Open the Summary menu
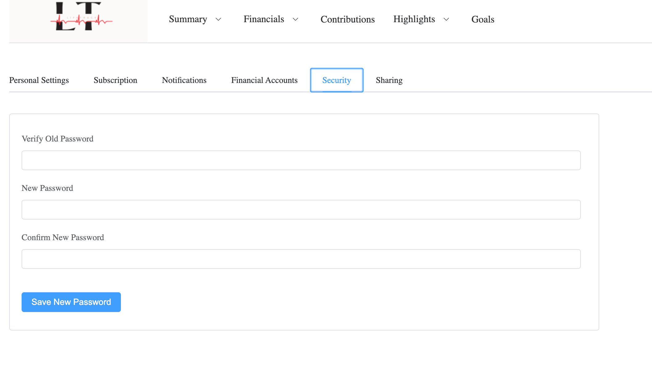This screenshot has width=652, height=378. click(x=188, y=19)
